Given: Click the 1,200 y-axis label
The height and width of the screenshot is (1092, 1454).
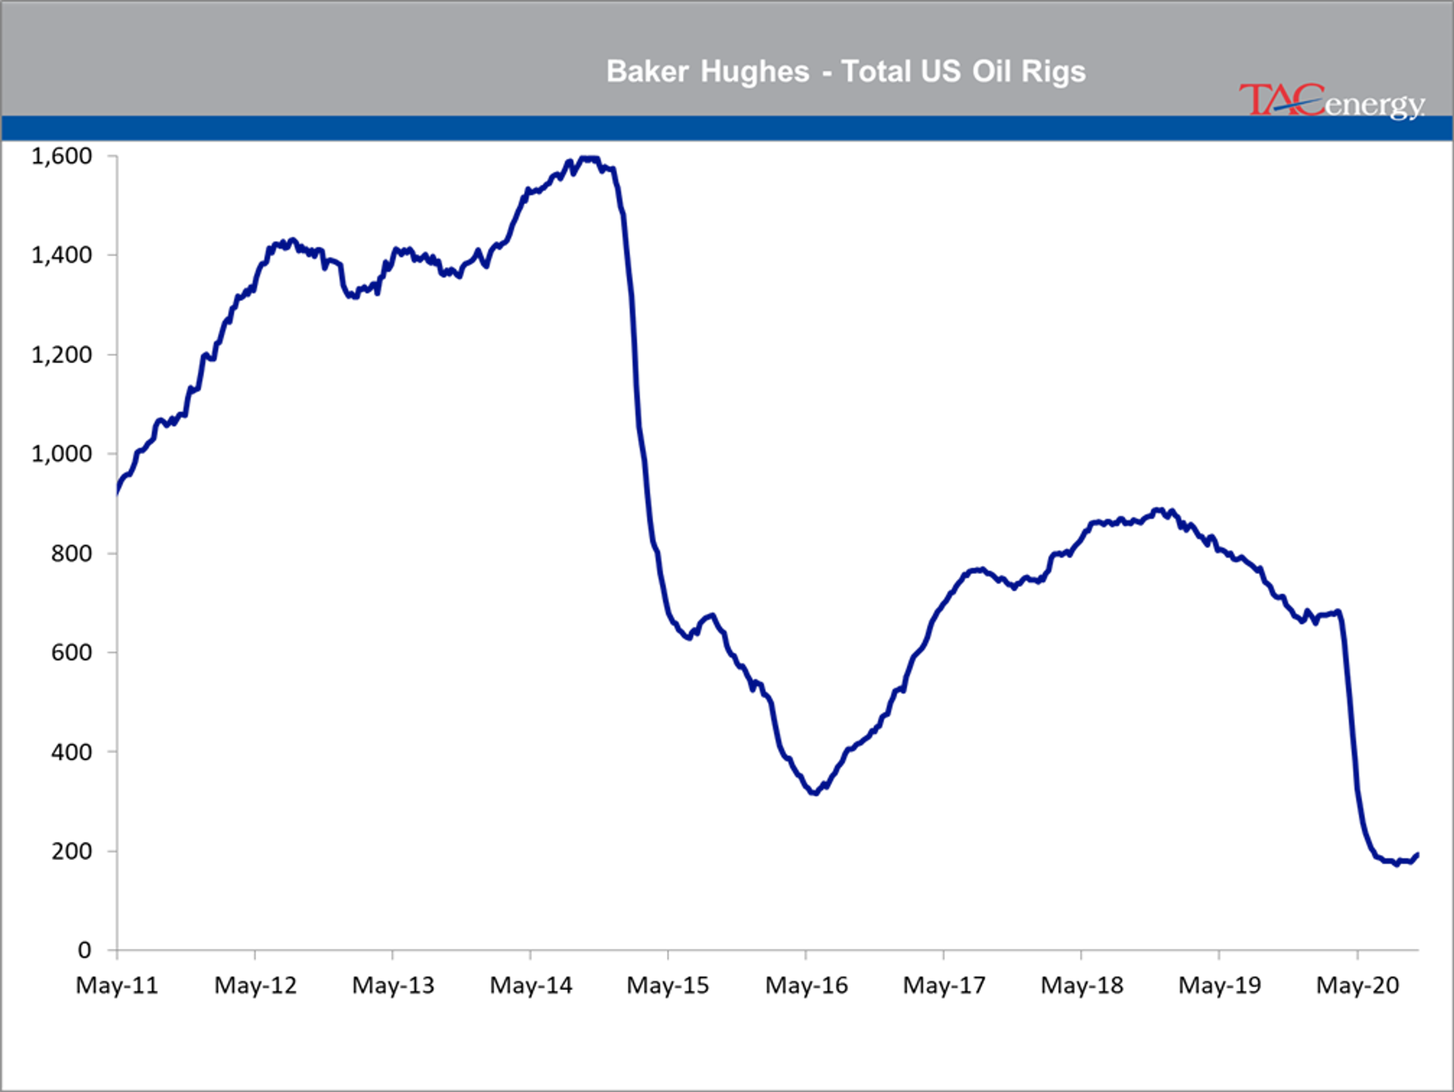Looking at the screenshot, I should point(62,355).
